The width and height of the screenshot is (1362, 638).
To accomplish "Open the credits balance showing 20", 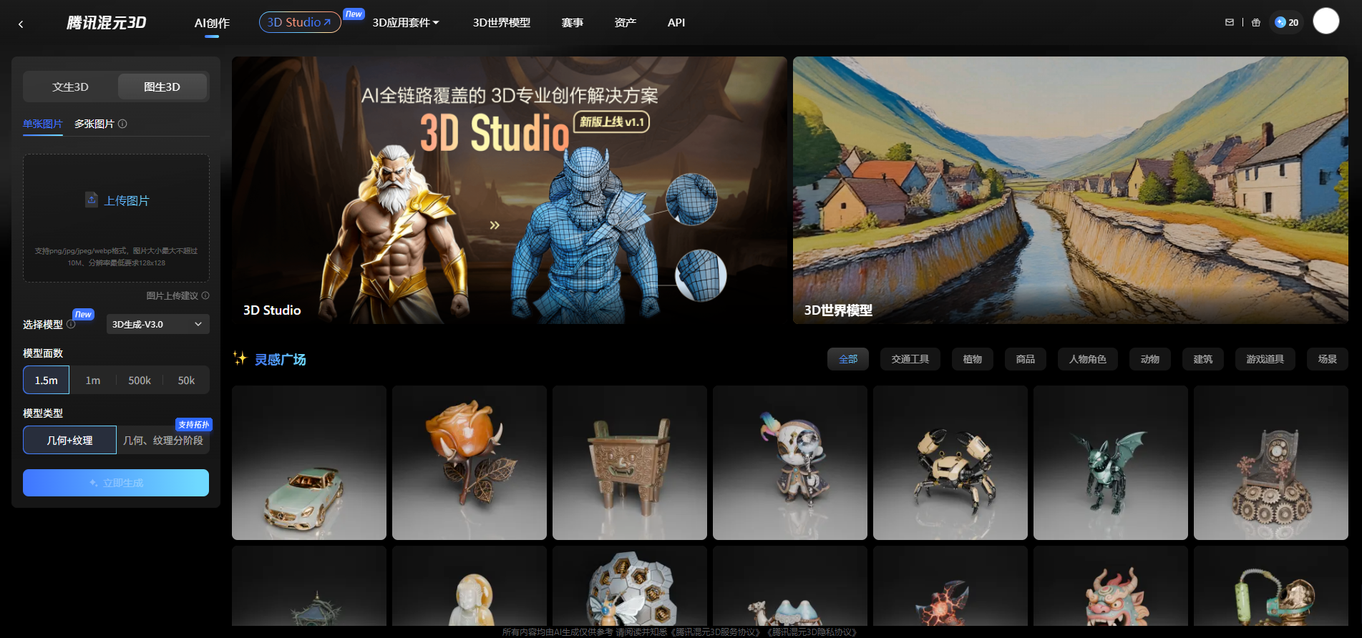I will pyautogui.click(x=1287, y=22).
